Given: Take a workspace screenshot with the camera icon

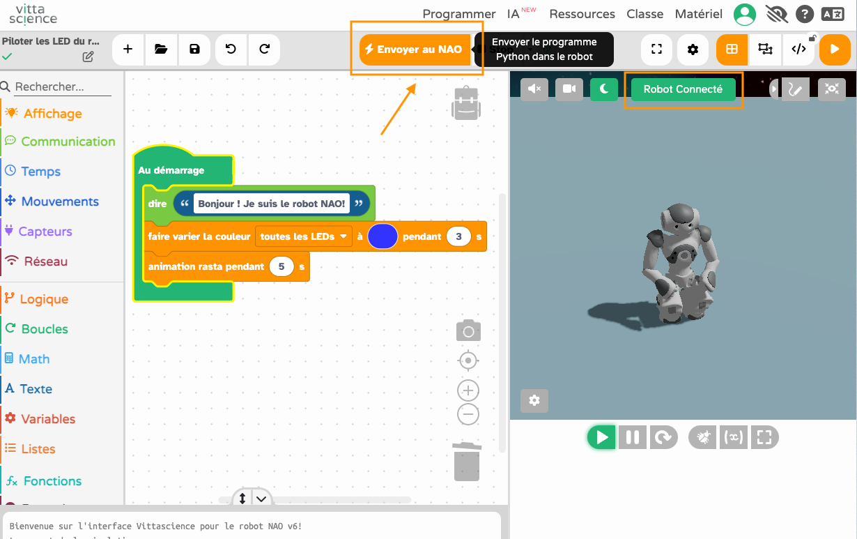Looking at the screenshot, I should (x=468, y=331).
